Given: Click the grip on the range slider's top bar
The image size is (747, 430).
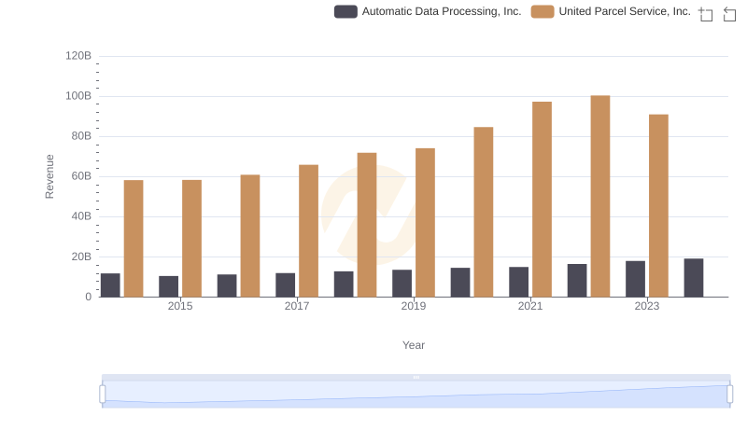Looking at the screenshot, I should point(416,377).
